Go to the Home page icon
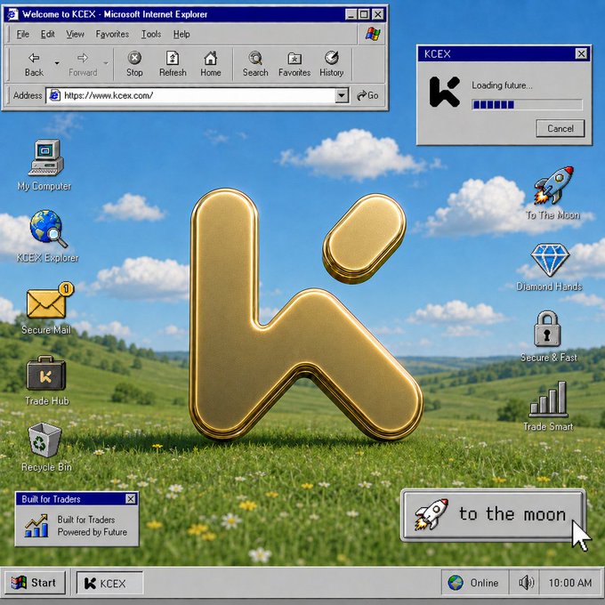 [x=210, y=64]
